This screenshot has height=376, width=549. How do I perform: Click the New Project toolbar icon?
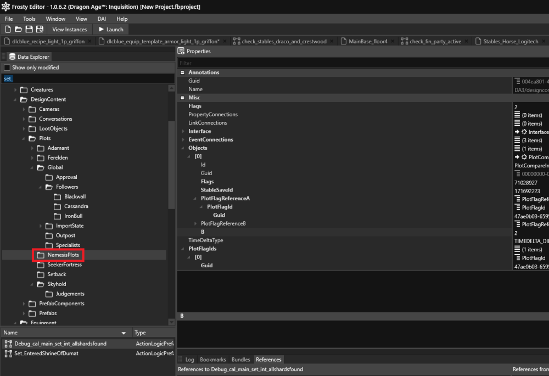coord(8,29)
